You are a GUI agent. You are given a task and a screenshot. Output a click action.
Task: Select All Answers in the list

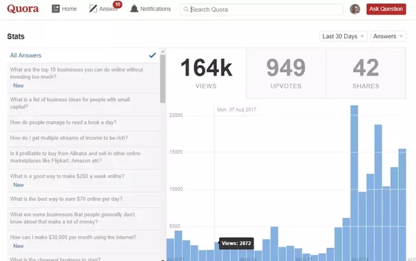[84, 55]
